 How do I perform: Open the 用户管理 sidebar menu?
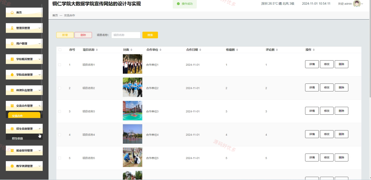24,44
